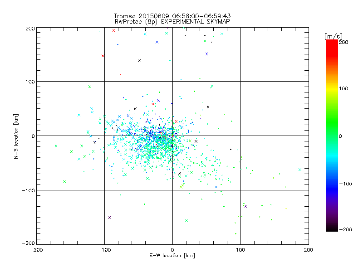Click the y-axis tick label -100
Image resolution: width=363 pixels, height=272 pixels.
click(28, 190)
